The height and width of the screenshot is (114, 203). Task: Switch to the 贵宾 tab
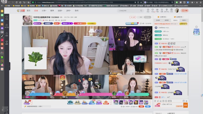tap(175, 20)
